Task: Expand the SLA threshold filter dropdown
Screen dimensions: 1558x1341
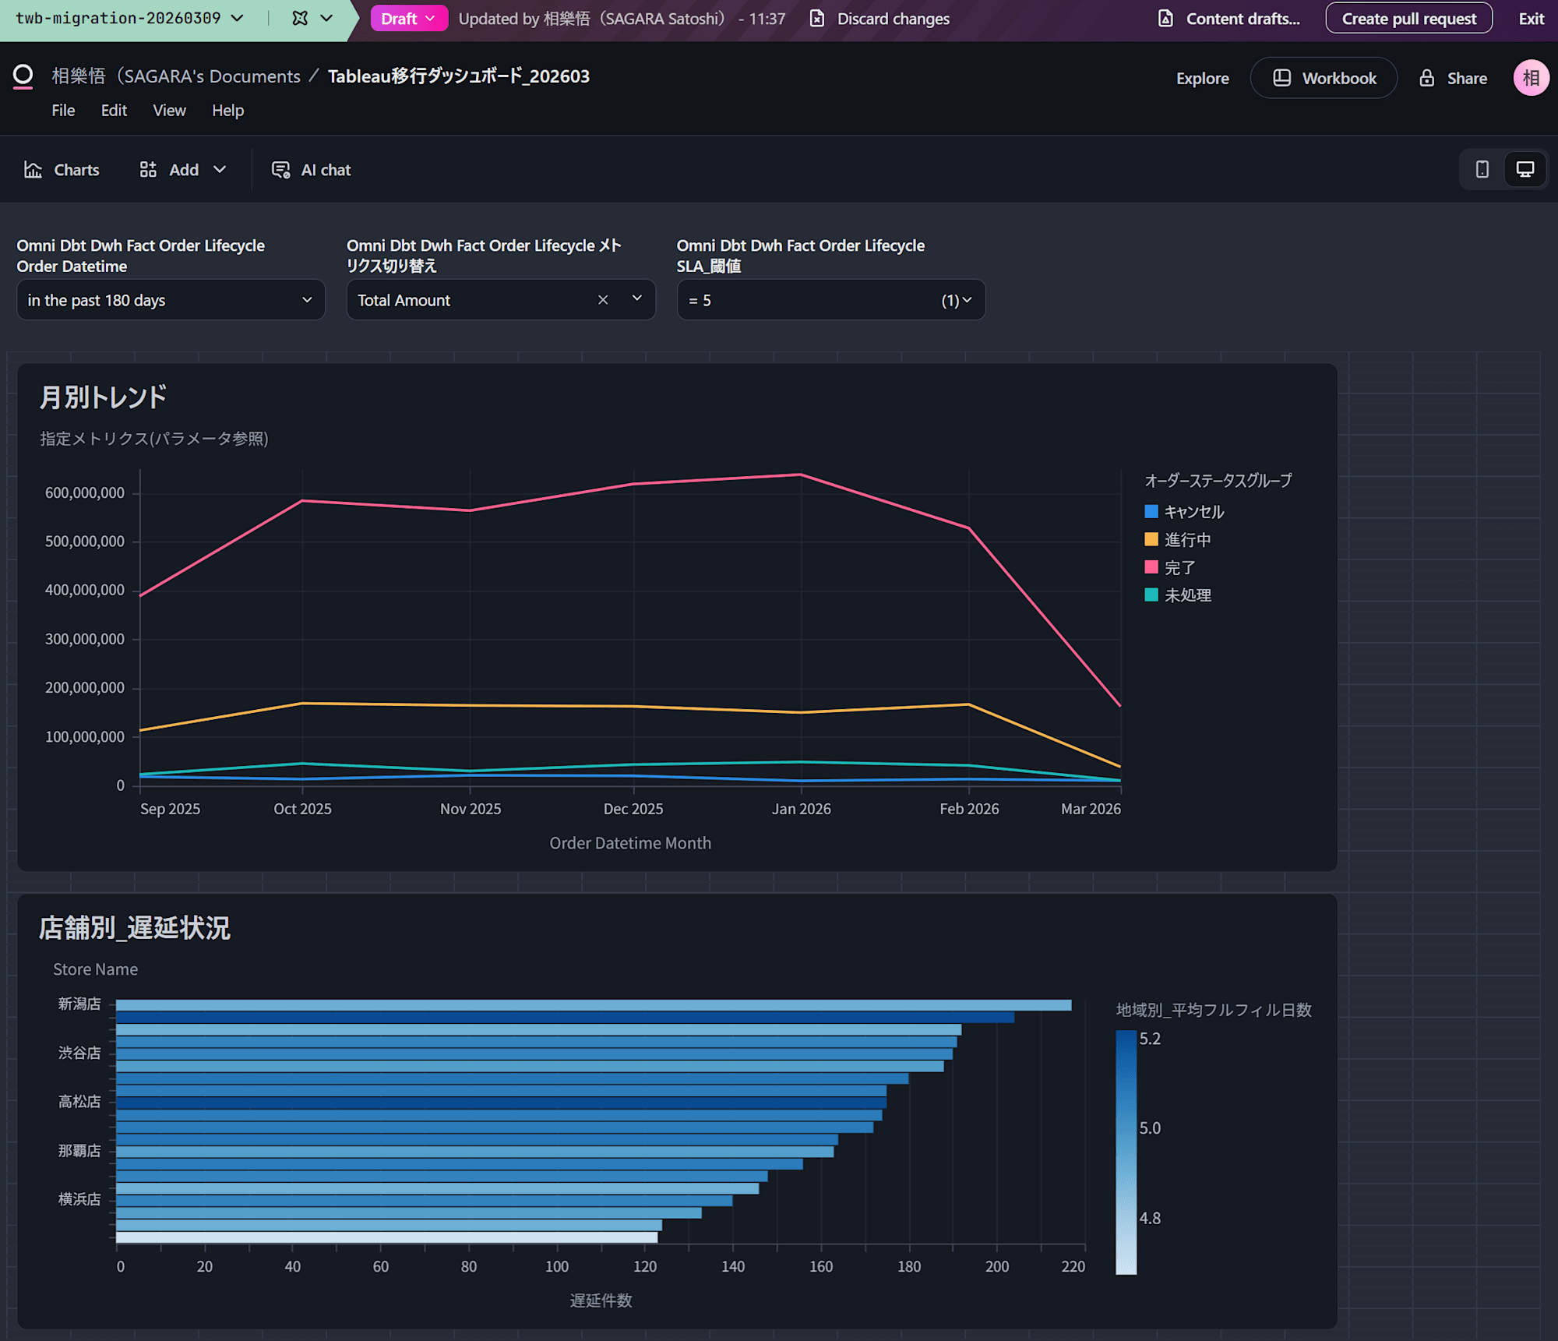Action: click(967, 300)
